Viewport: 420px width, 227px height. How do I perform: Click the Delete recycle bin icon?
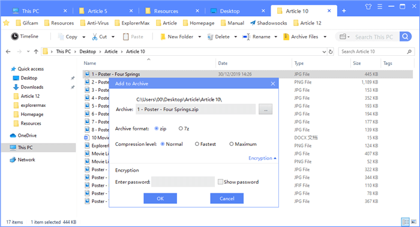point(210,37)
